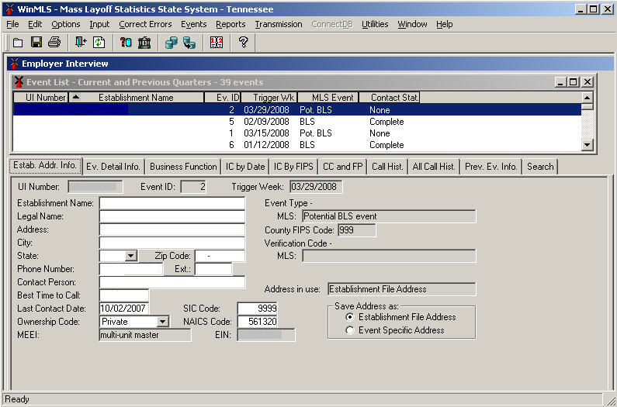
Task: Open the Call Hist. tab
Action: point(388,167)
